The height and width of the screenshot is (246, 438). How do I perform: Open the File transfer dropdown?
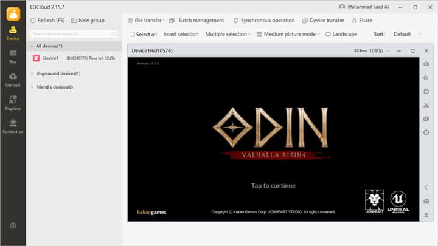pyautogui.click(x=147, y=21)
